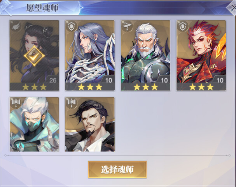Click the wing class icon on dark-haired woman card
This screenshot has width=236, height=187.
point(16,26)
